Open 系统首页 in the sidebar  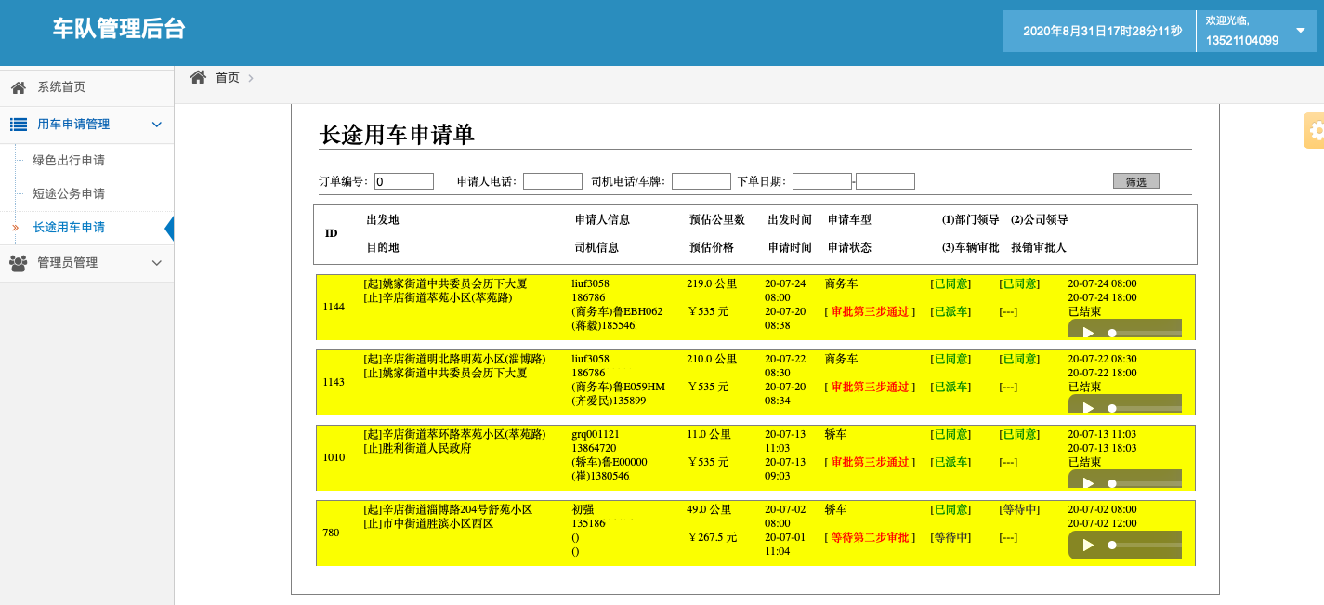61,87
